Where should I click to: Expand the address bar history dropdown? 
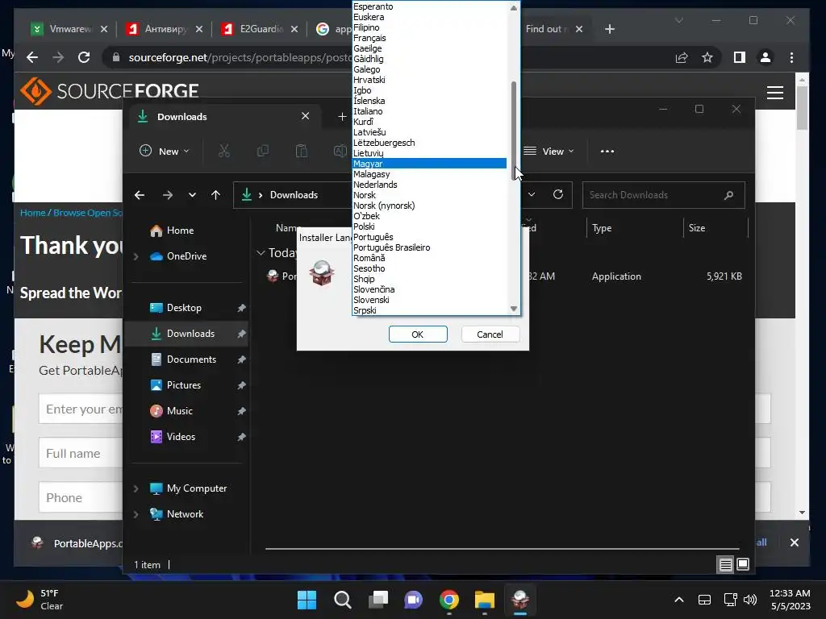click(x=532, y=194)
